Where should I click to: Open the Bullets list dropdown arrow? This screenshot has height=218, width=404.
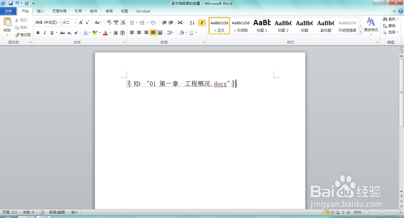[x=137, y=23]
